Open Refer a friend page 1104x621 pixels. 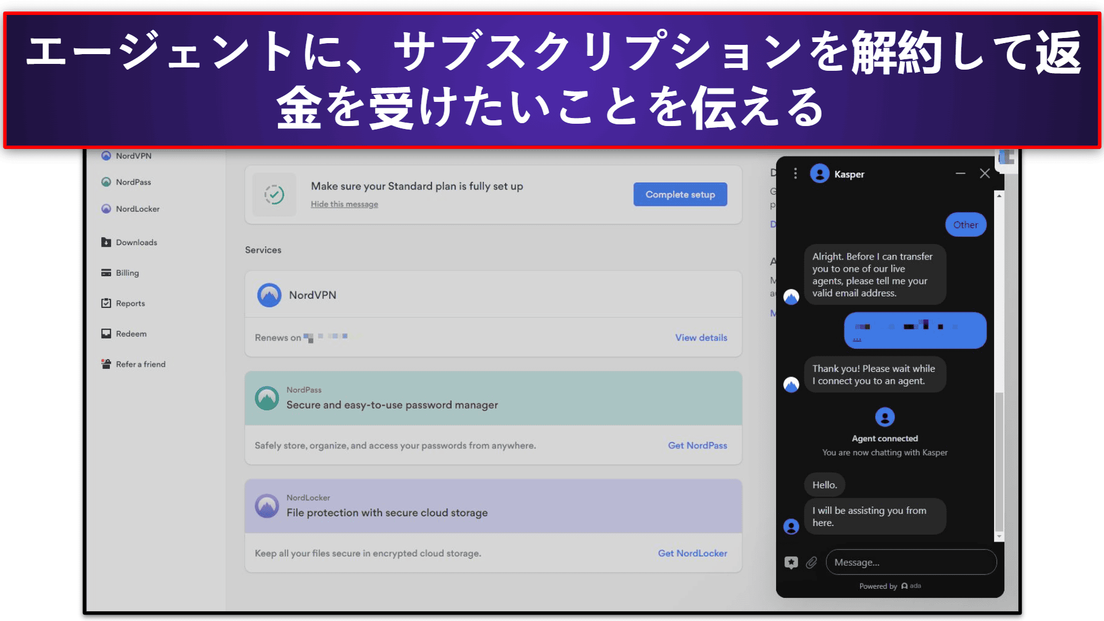coord(140,364)
